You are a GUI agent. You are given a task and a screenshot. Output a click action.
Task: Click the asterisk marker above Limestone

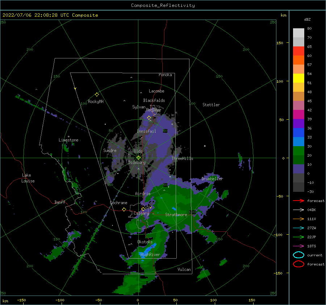68,137
